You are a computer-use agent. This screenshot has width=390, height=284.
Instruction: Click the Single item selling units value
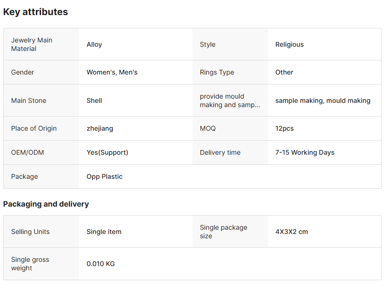click(x=104, y=232)
